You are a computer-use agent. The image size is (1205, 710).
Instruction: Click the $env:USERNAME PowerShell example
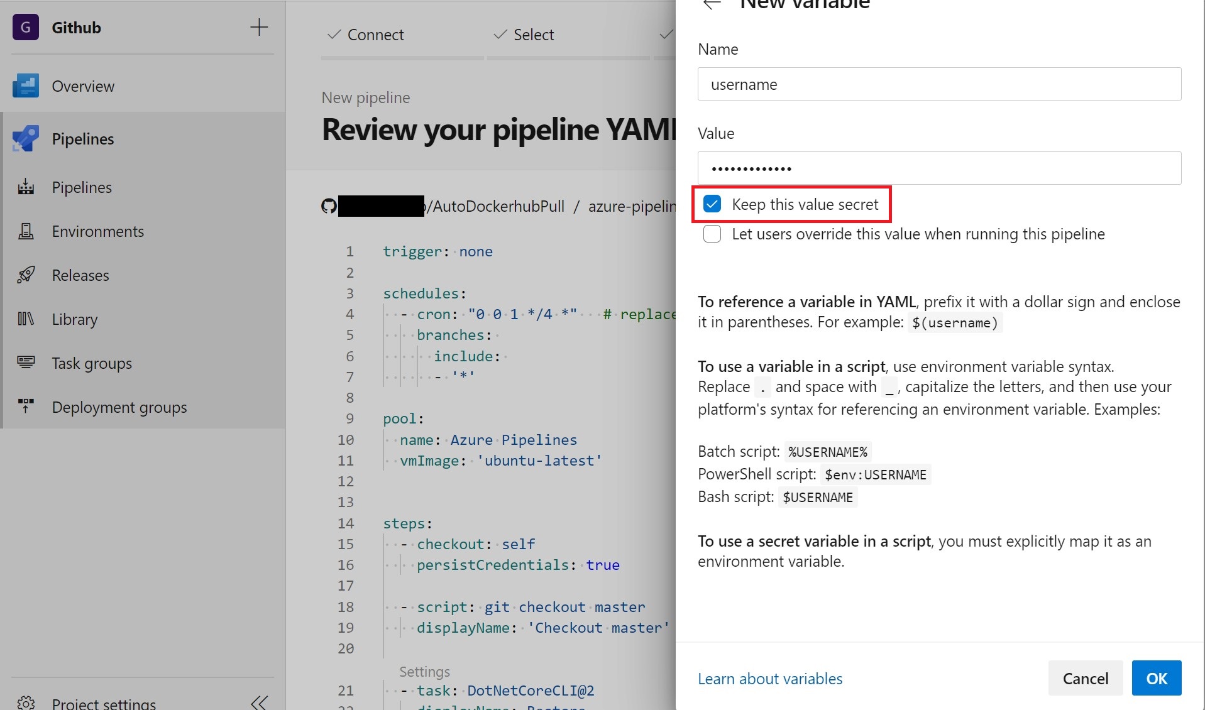[876, 474]
